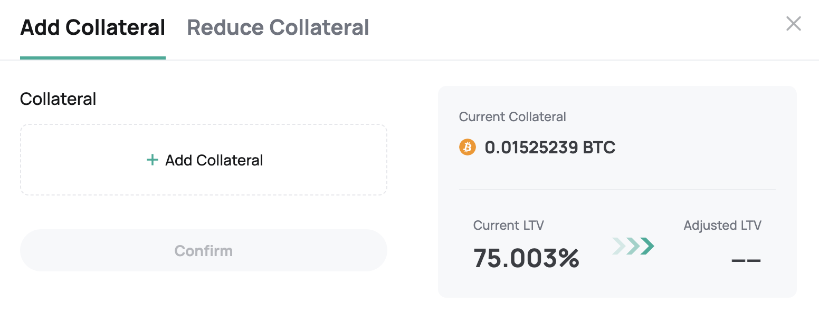
Task: Switch to the Reduce Collateral tab
Action: [278, 27]
